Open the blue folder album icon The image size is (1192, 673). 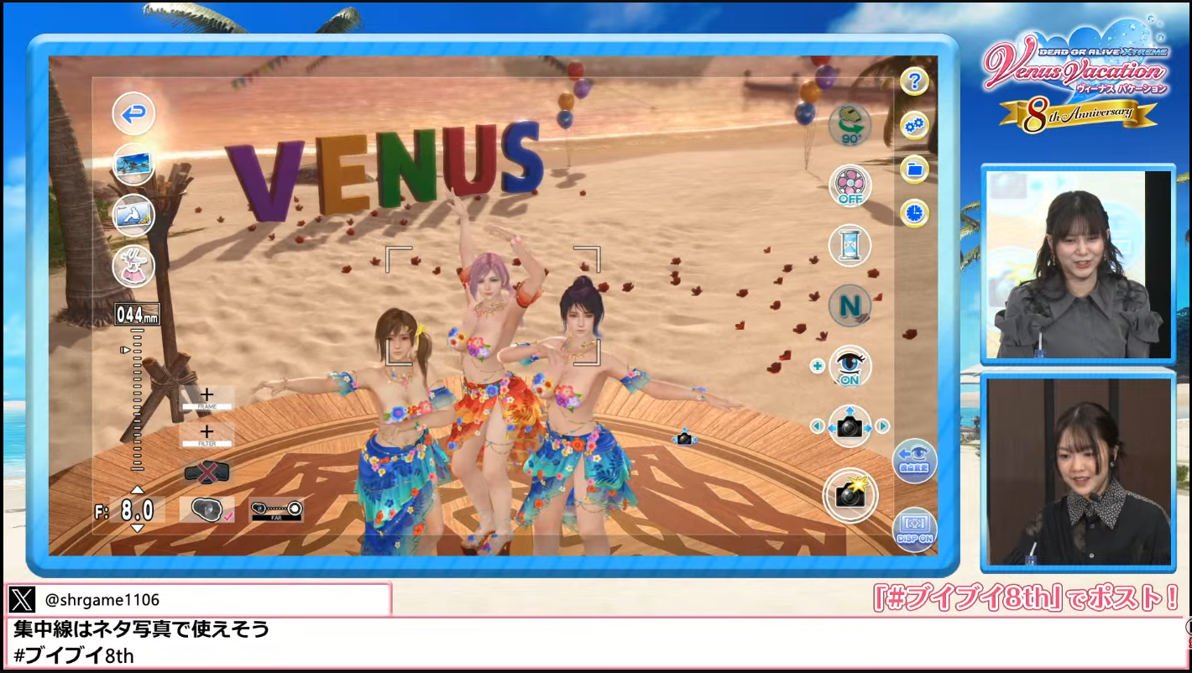click(x=914, y=170)
